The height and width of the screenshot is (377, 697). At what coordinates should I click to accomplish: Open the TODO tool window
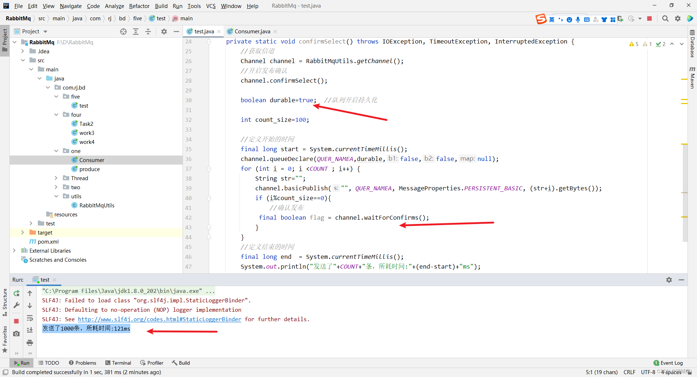pos(49,363)
